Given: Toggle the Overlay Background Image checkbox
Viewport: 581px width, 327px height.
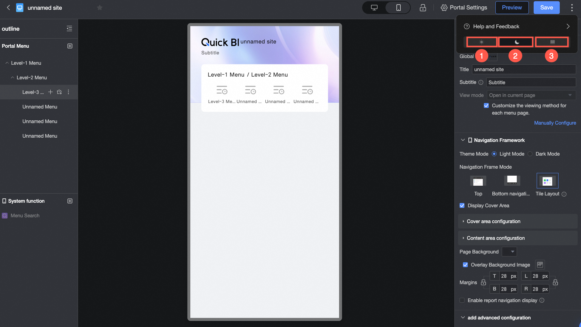Looking at the screenshot, I should 465,265.
